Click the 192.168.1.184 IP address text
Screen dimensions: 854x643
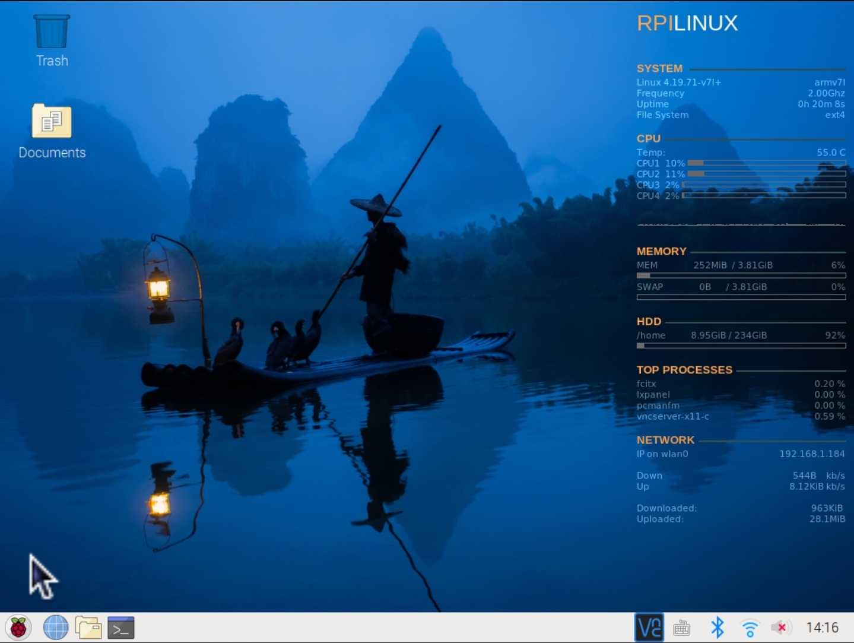(x=812, y=454)
